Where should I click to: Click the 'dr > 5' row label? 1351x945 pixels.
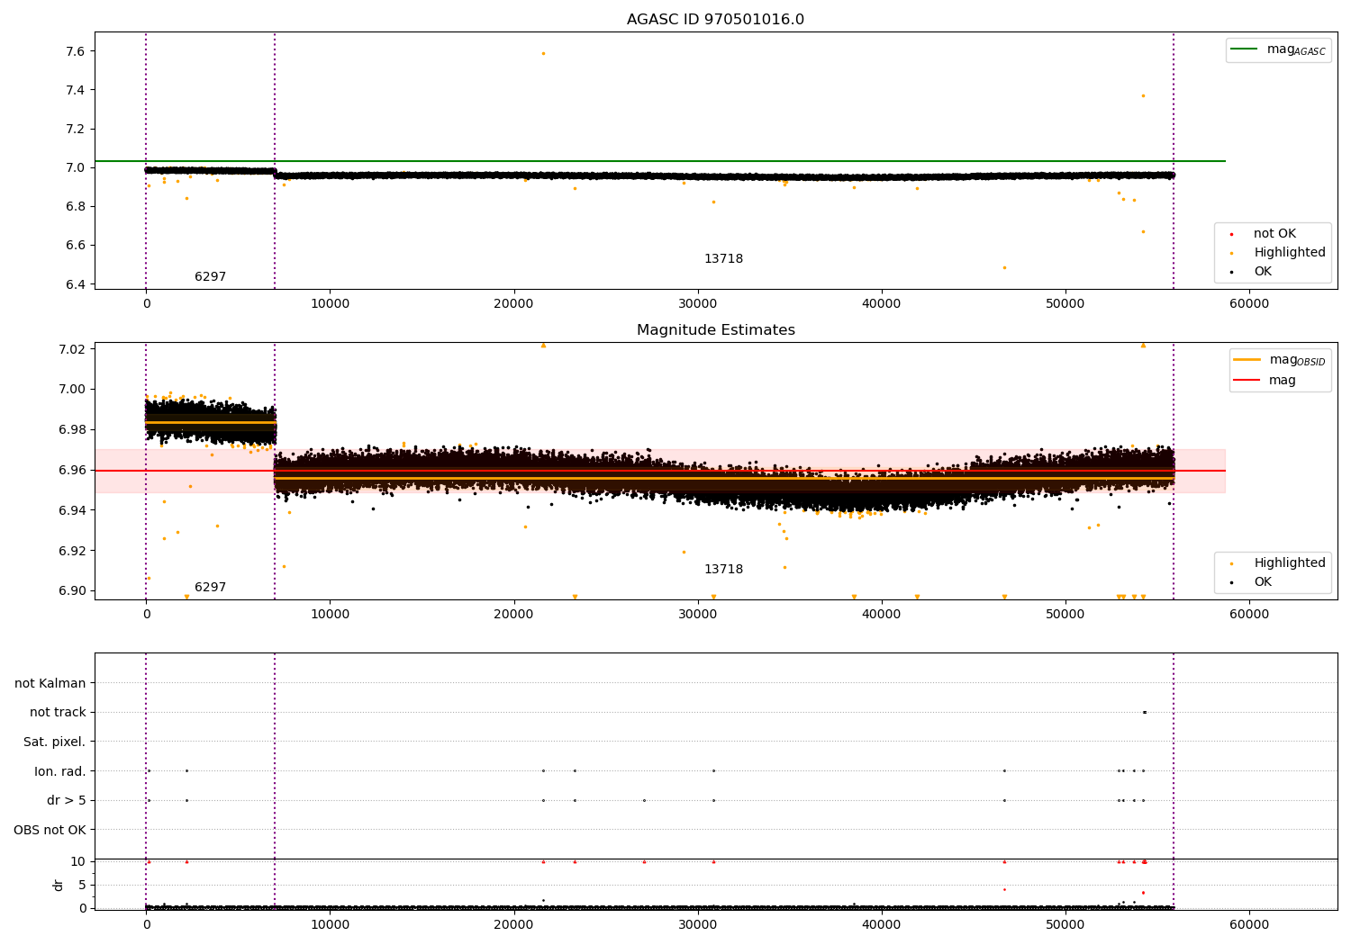pos(67,800)
